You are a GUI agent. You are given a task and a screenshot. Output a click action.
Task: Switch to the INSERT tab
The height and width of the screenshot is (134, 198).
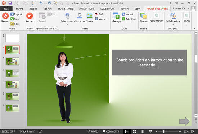coord(33,9)
